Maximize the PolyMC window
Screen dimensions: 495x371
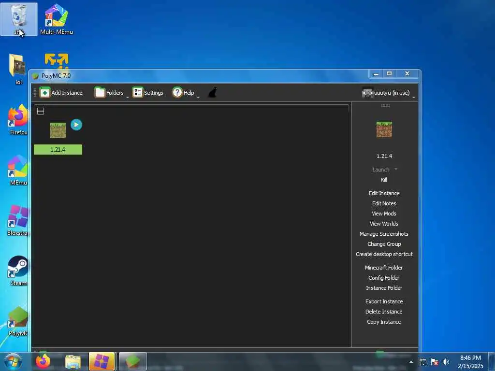(x=389, y=73)
